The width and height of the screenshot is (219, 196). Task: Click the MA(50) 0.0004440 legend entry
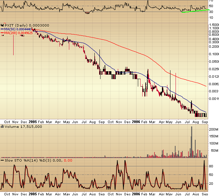tap(18, 29)
